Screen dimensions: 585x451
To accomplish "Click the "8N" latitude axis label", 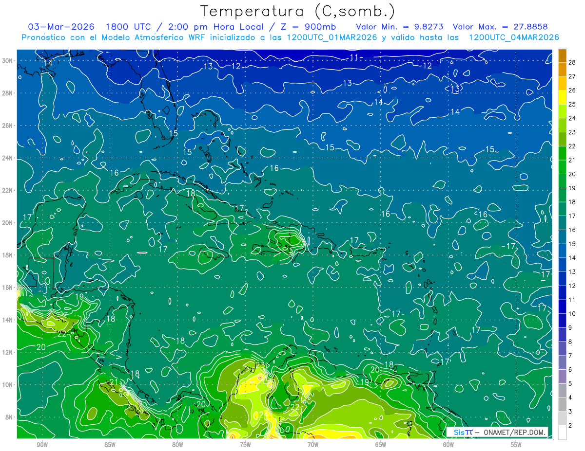I will [x=9, y=417].
